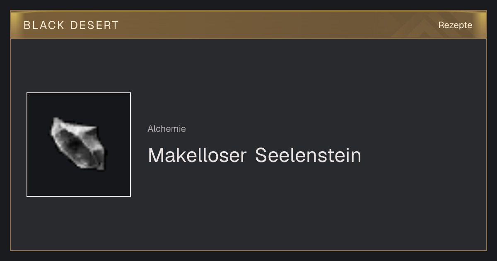Select the word Makelloser in the heading

point(197,155)
